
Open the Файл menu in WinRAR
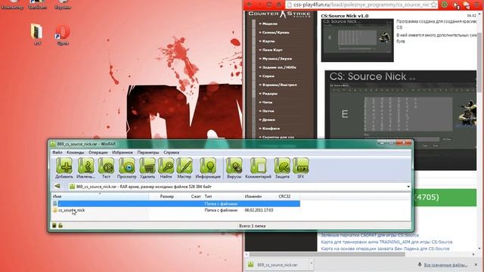tap(57, 153)
